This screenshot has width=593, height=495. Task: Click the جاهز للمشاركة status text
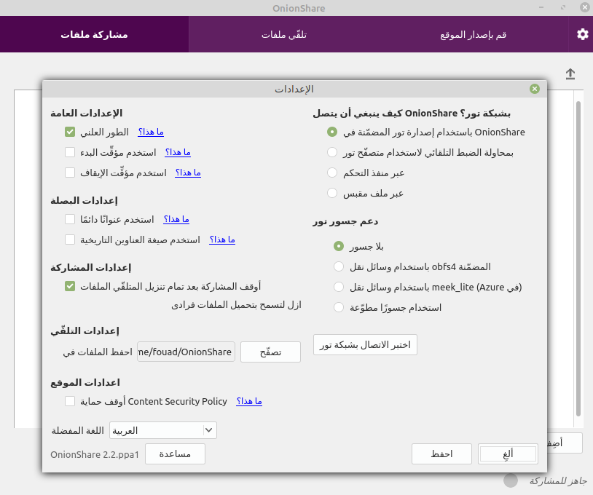558,480
